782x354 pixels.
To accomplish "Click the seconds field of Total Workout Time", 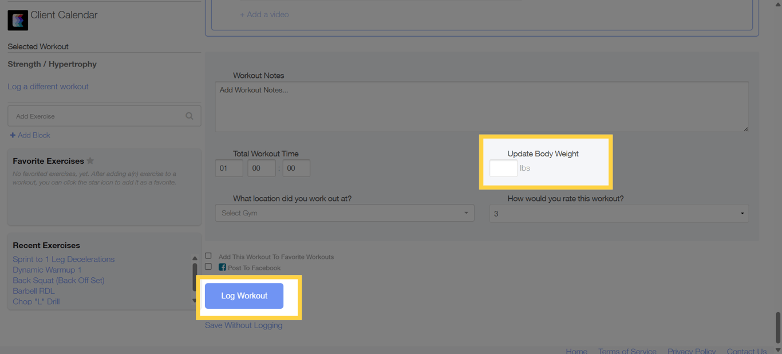I will [296, 168].
